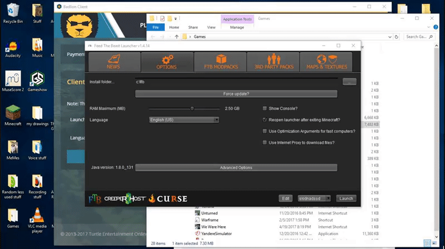
Task: Open the Stuff folder on desktop
Action: click(x=37, y=13)
